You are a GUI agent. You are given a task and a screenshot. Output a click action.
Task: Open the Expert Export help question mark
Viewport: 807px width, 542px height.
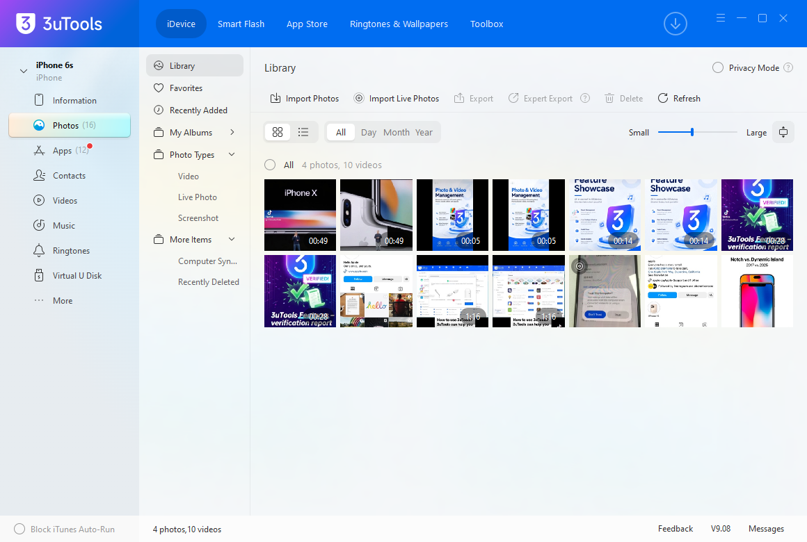585,98
